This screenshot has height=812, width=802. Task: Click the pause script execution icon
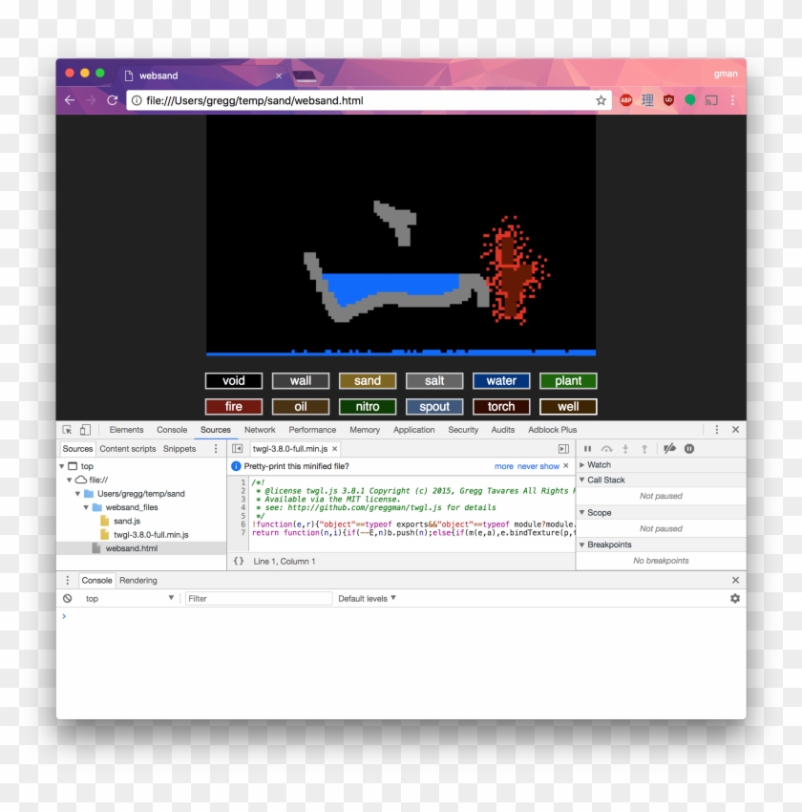tap(587, 449)
